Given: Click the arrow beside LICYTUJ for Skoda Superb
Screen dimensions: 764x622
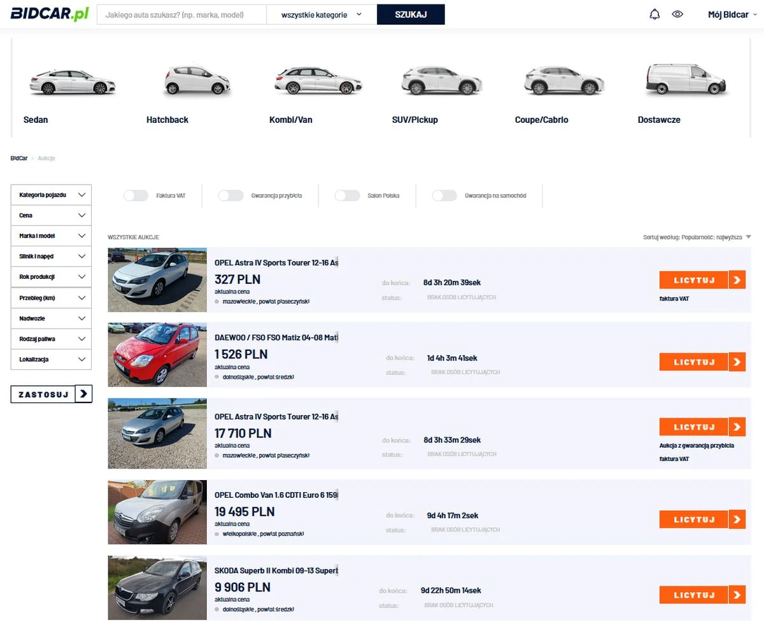Looking at the screenshot, I should [x=737, y=595].
